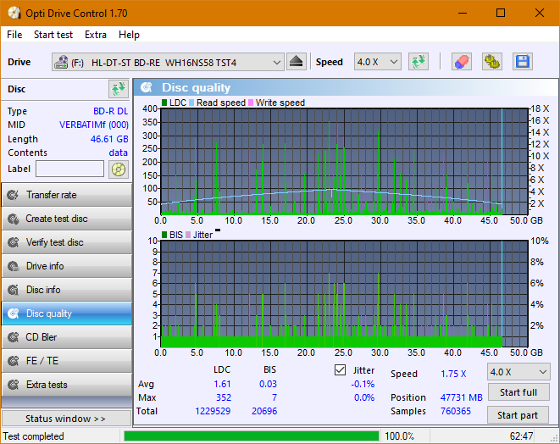
Task: Click the FE / TE sidebar icon
Action: coord(14,361)
